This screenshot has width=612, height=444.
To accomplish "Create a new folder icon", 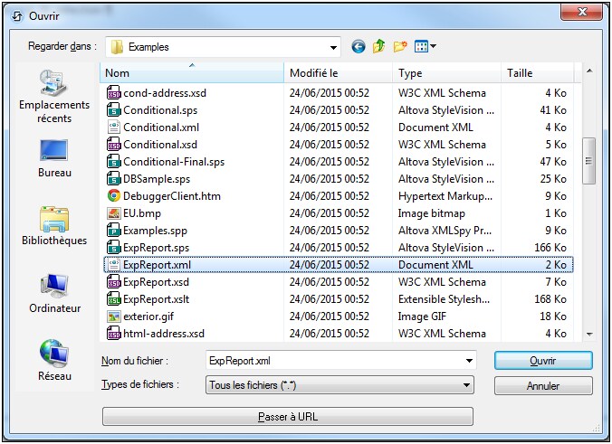I will (x=399, y=46).
